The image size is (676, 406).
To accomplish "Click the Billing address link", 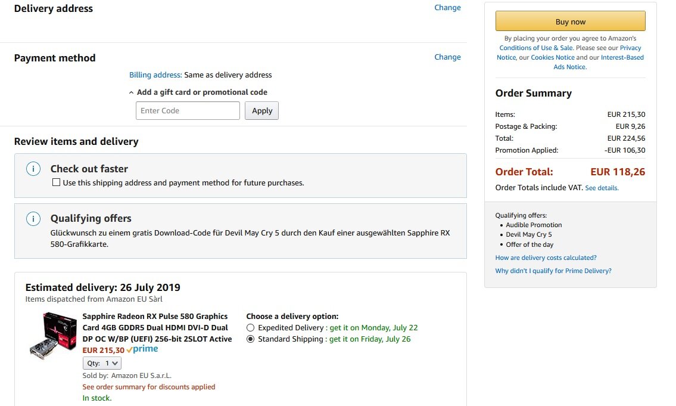I will [x=155, y=75].
